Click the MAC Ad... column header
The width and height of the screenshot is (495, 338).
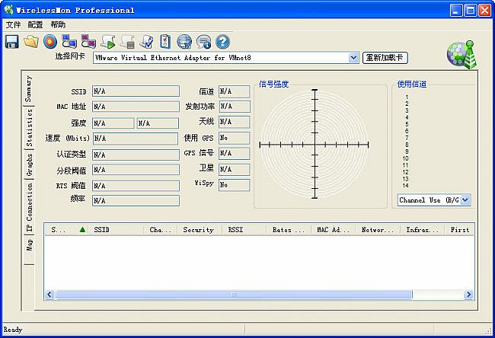(334, 230)
